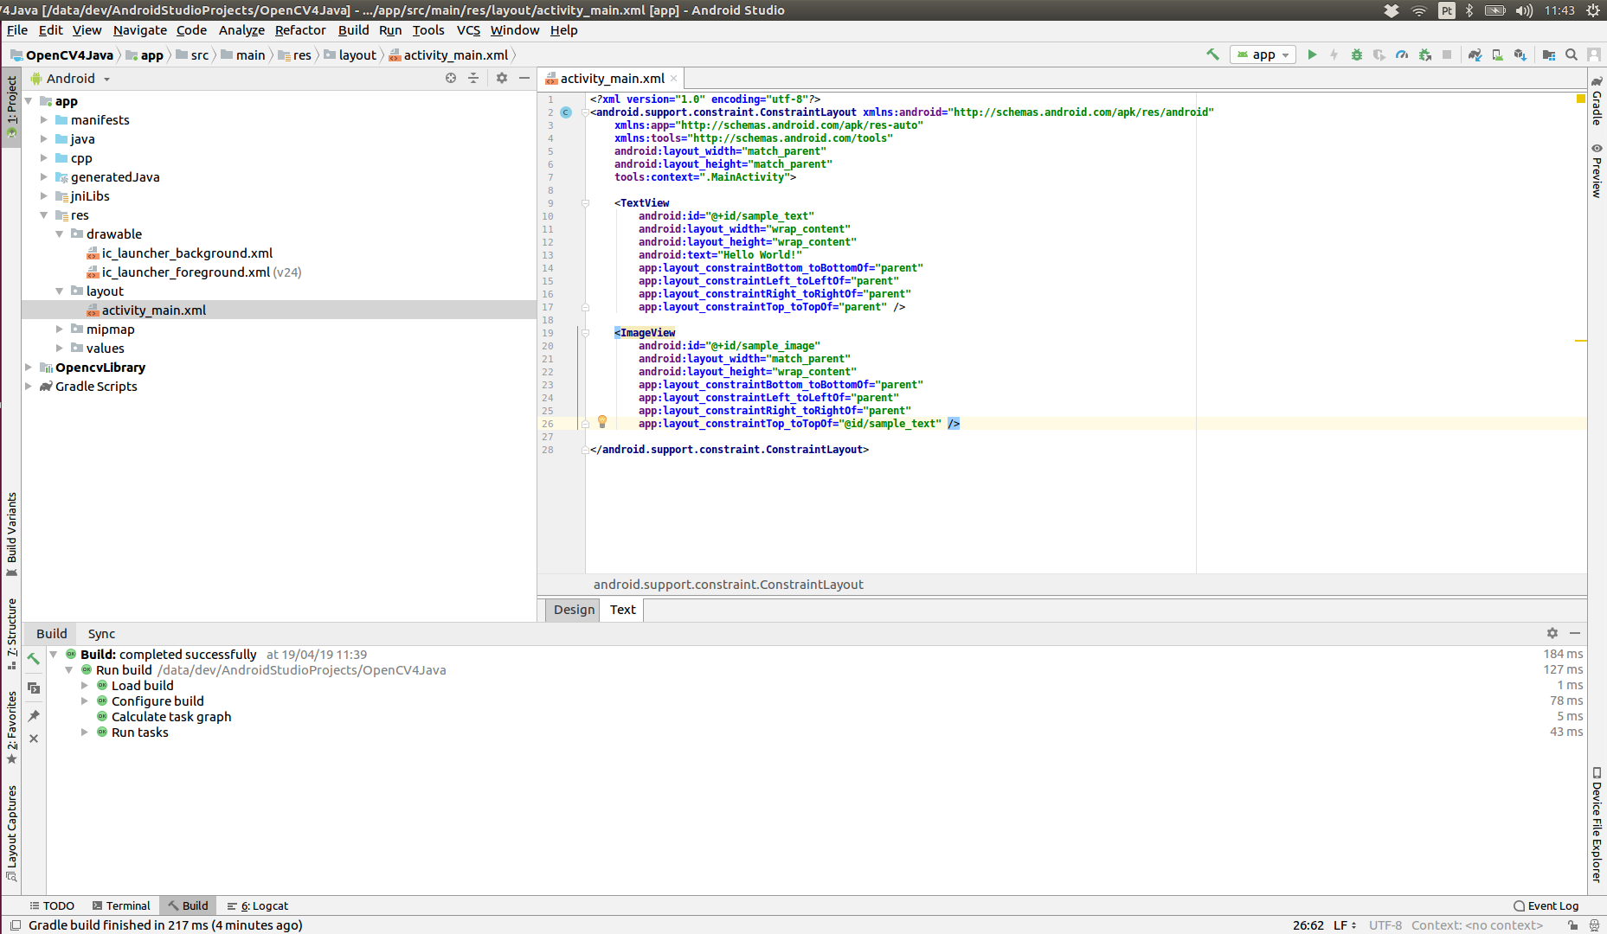
Task: Toggle the tool window quick-access icon in the status bar
Action: tap(15, 925)
